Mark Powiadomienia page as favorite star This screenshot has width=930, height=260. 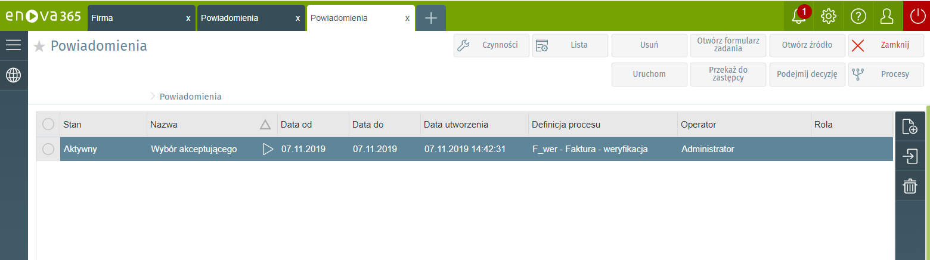pos(39,47)
